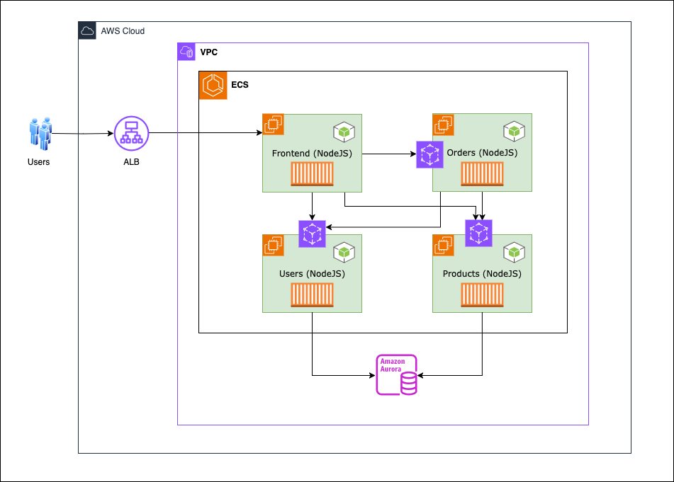Click the green container image icon on Orders
674x482 pixels.
click(x=512, y=130)
